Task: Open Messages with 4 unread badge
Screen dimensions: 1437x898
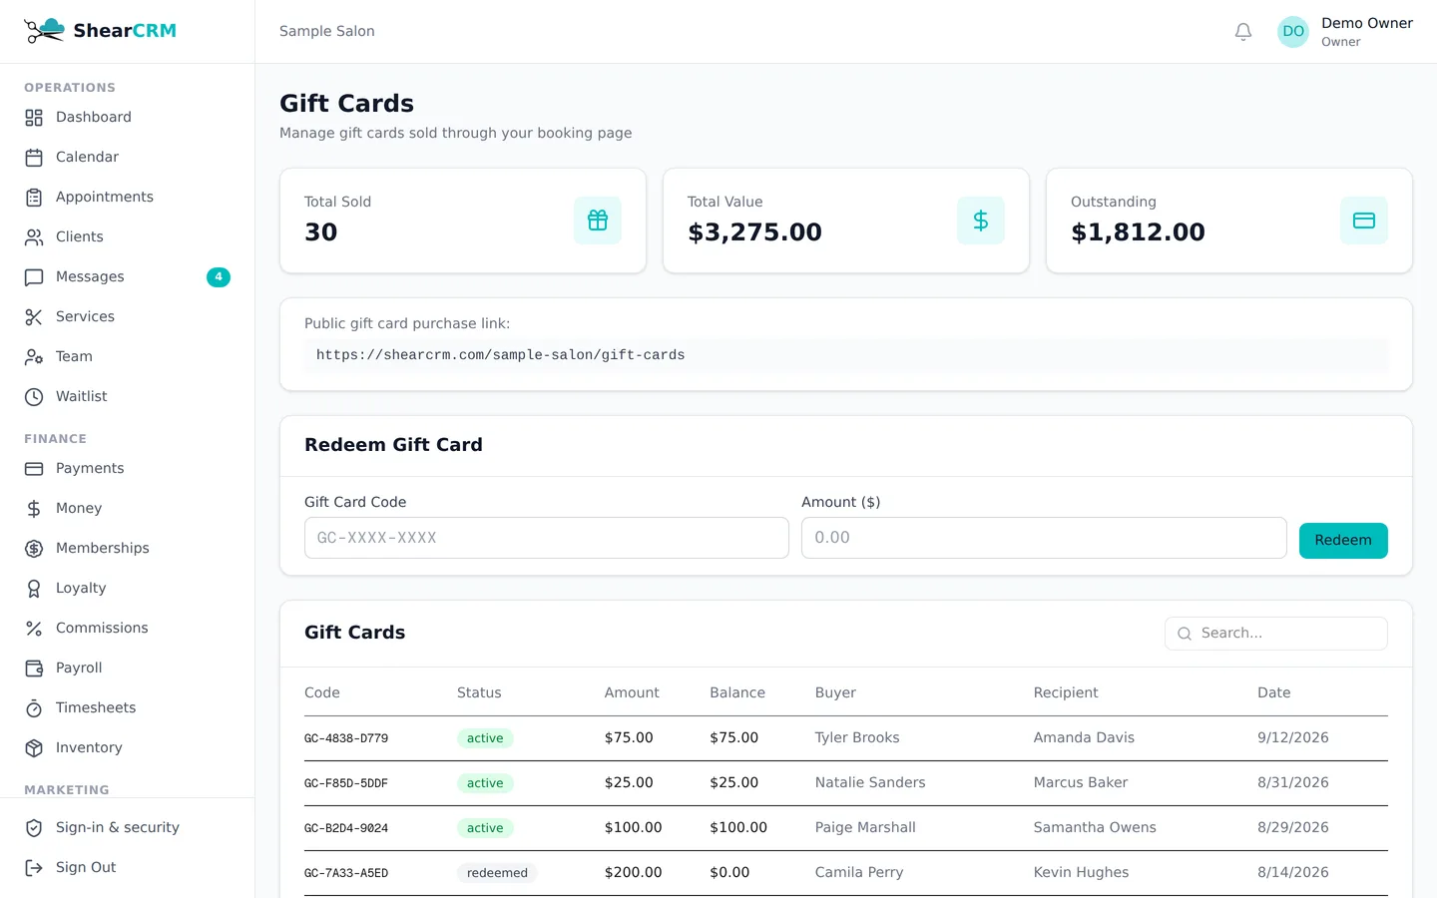Action: point(127,277)
